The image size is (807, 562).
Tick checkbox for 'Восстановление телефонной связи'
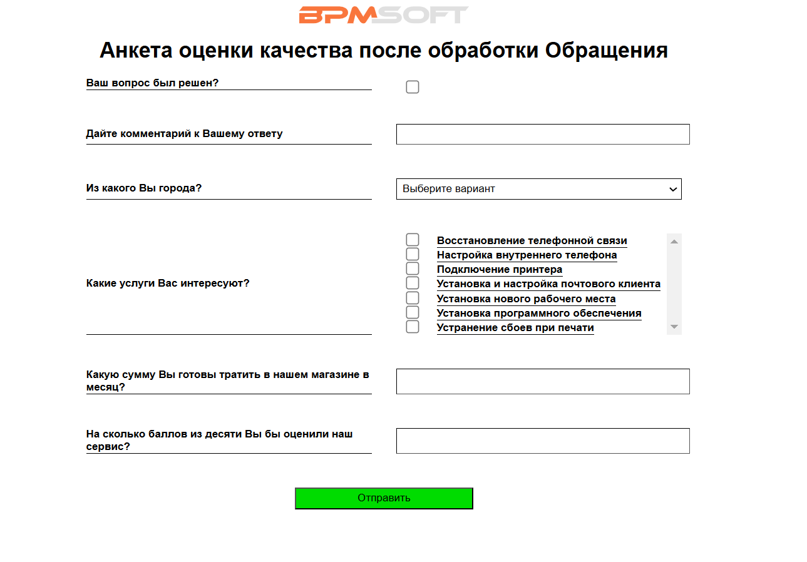[x=412, y=240]
